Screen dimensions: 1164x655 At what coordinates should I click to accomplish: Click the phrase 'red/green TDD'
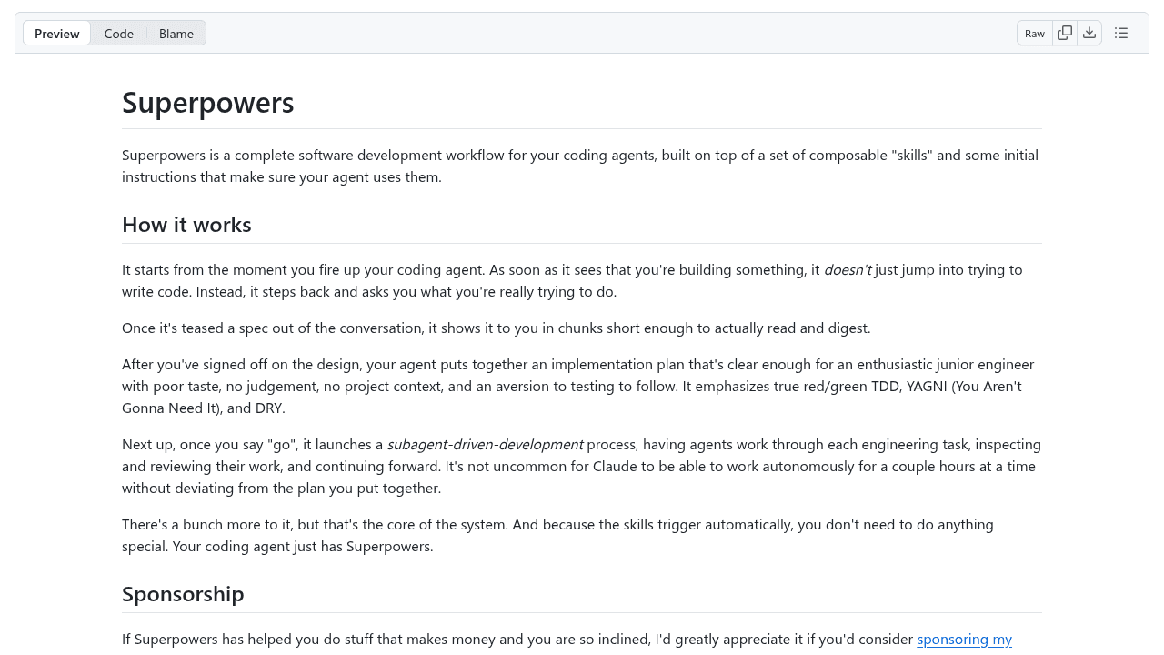tap(846, 386)
